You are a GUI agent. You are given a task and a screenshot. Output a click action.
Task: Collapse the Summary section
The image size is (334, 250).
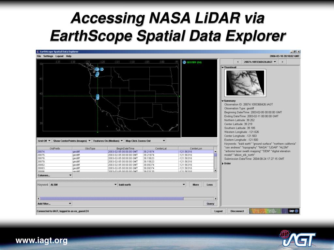222,101
